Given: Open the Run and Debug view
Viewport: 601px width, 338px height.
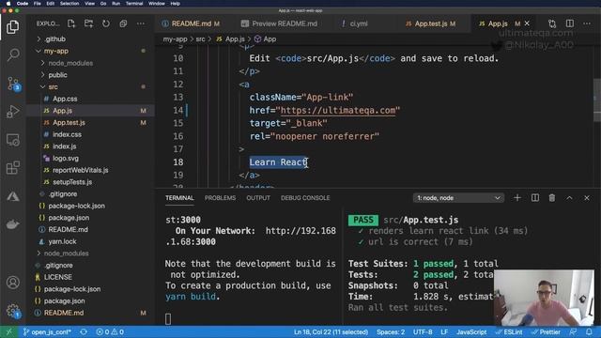Looking at the screenshot, I should click(13, 112).
